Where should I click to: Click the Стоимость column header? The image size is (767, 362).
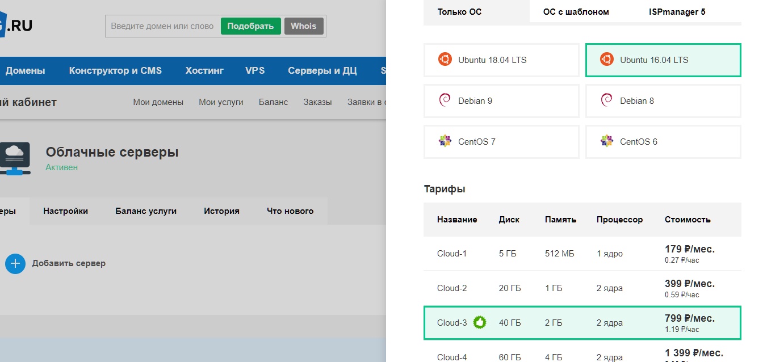click(688, 220)
